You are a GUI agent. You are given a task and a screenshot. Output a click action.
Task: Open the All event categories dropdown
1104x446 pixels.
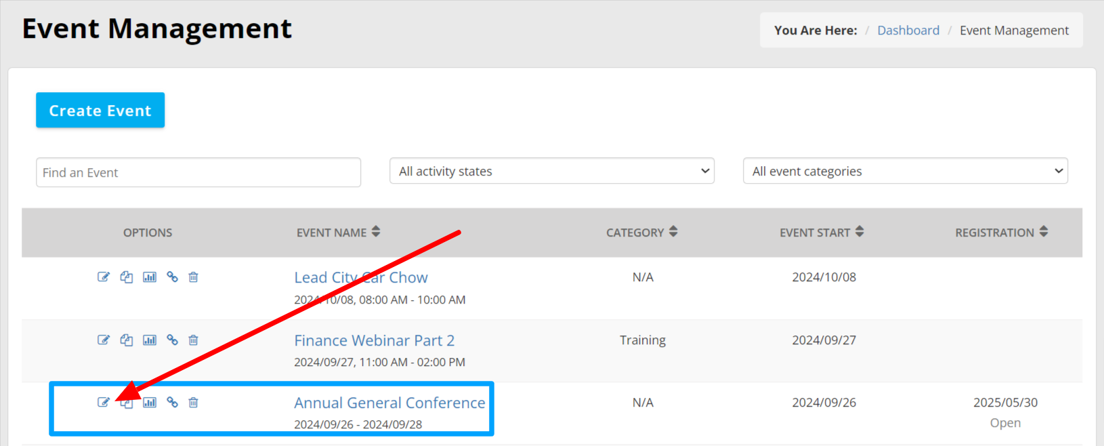[x=905, y=171]
